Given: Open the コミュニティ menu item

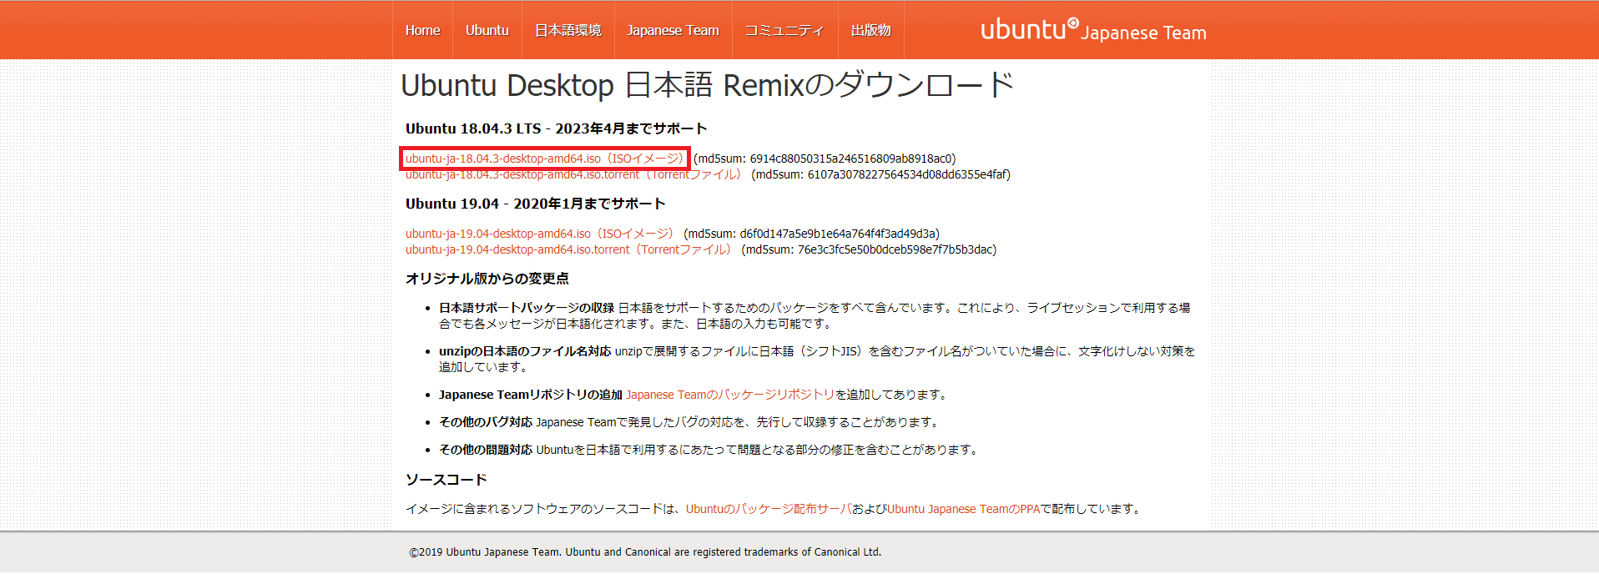Looking at the screenshot, I should point(784,30).
